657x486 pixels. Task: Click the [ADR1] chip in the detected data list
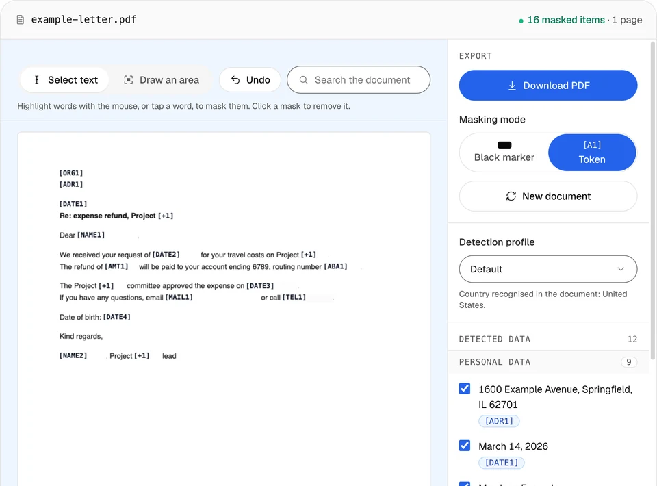499,421
